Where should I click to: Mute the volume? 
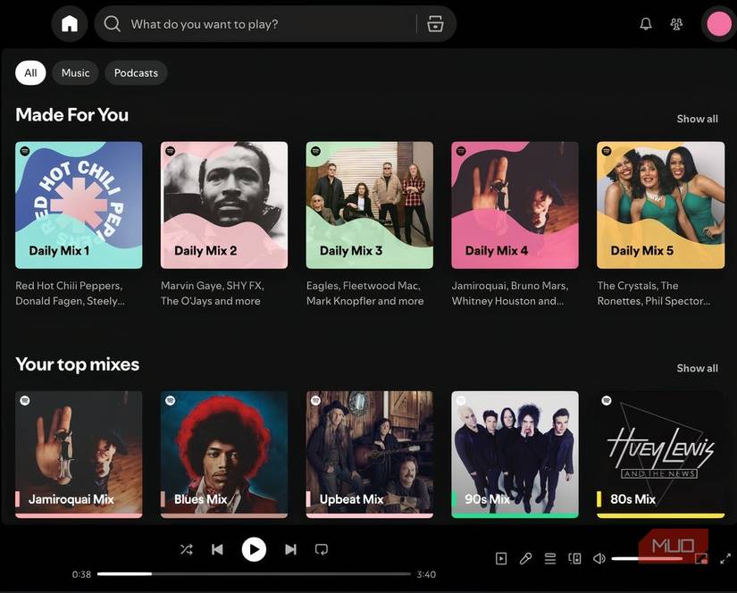599,558
